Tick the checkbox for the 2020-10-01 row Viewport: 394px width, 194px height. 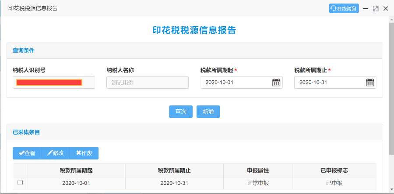pyautogui.click(x=20, y=183)
